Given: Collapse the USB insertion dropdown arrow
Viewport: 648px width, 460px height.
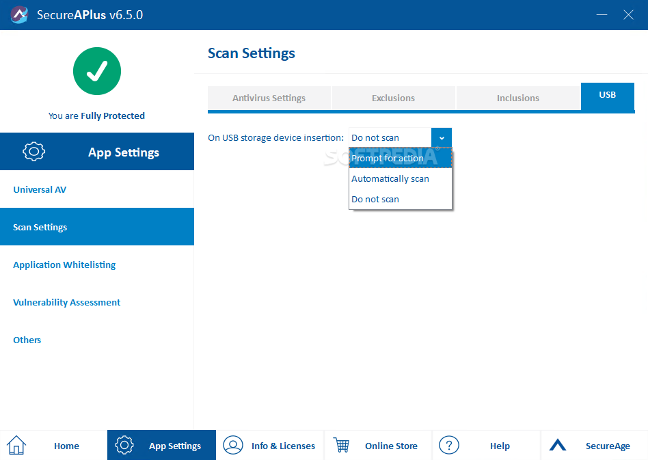Looking at the screenshot, I should tap(442, 137).
